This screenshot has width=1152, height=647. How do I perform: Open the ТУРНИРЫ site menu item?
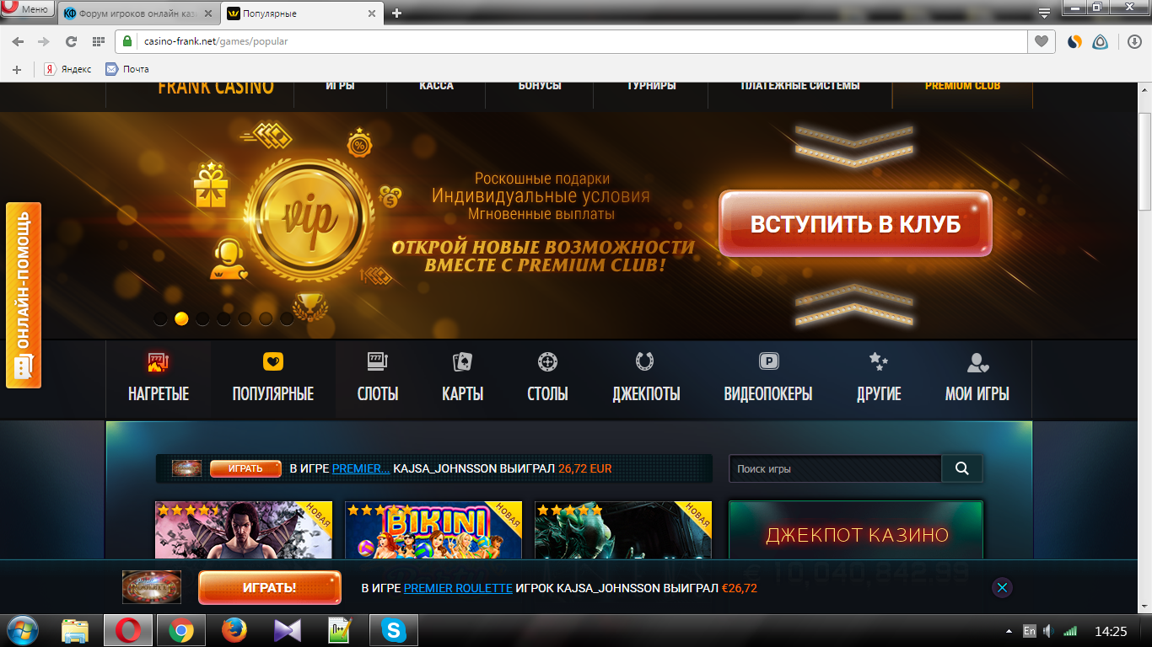click(651, 86)
